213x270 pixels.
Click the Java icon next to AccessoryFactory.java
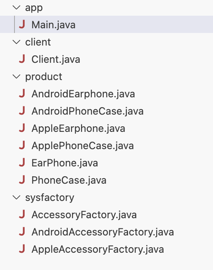pos(22,214)
